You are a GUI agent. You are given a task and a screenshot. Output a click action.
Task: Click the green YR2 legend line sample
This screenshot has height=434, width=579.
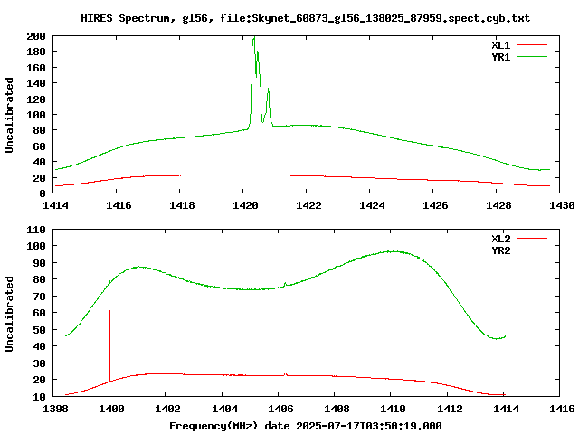[x=532, y=250]
